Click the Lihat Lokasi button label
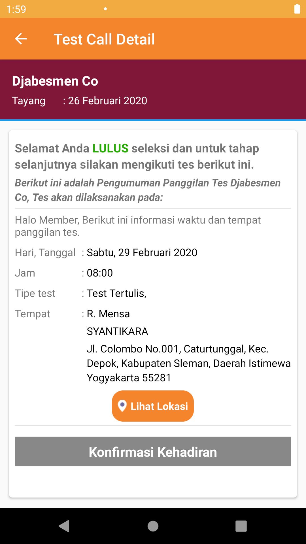Screen dimensions: 306x544 tap(159, 406)
